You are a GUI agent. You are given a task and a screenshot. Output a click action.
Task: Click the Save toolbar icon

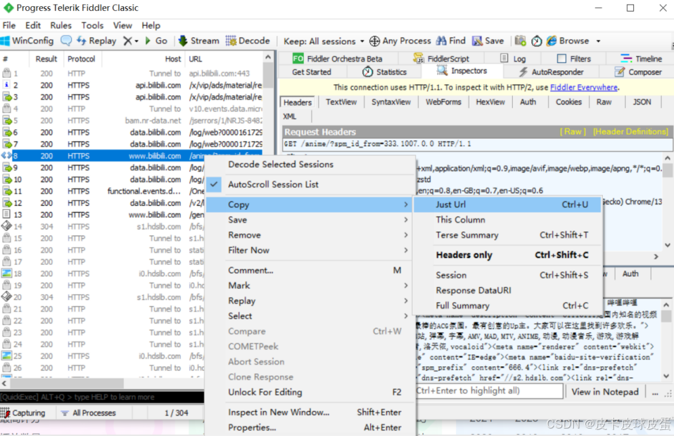pos(487,41)
